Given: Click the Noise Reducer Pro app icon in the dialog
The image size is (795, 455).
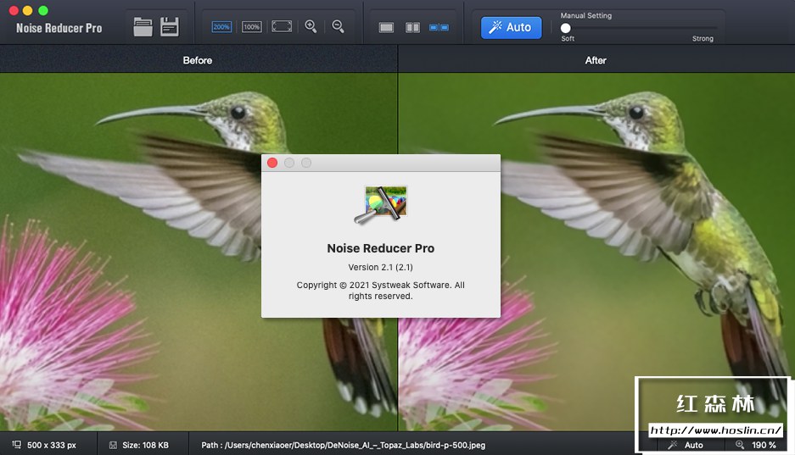Looking at the screenshot, I should (x=381, y=204).
